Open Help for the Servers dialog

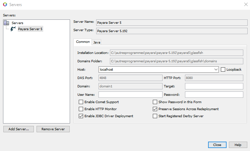238,145
